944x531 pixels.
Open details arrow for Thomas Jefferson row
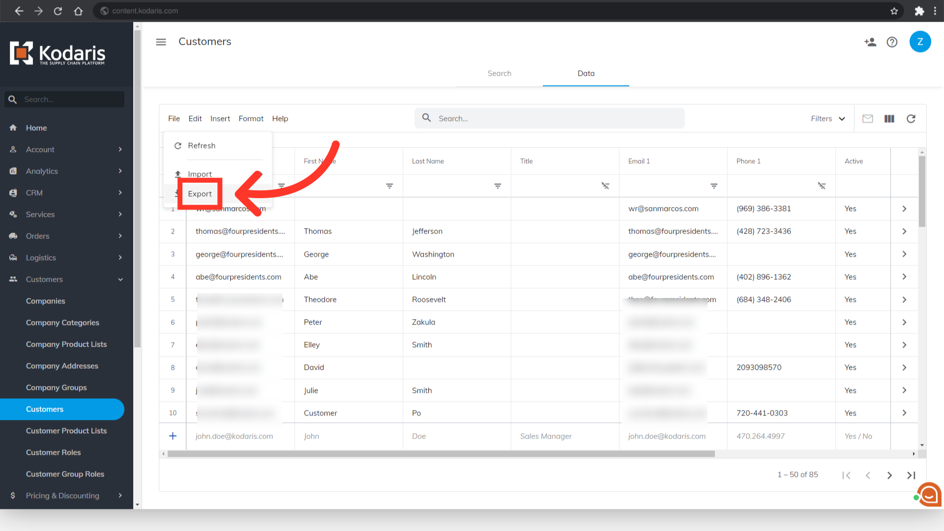tap(904, 231)
